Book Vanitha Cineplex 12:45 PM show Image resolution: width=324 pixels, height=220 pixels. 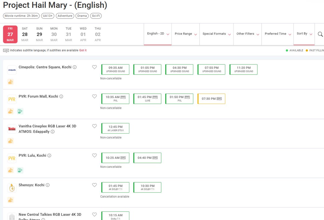115,128
